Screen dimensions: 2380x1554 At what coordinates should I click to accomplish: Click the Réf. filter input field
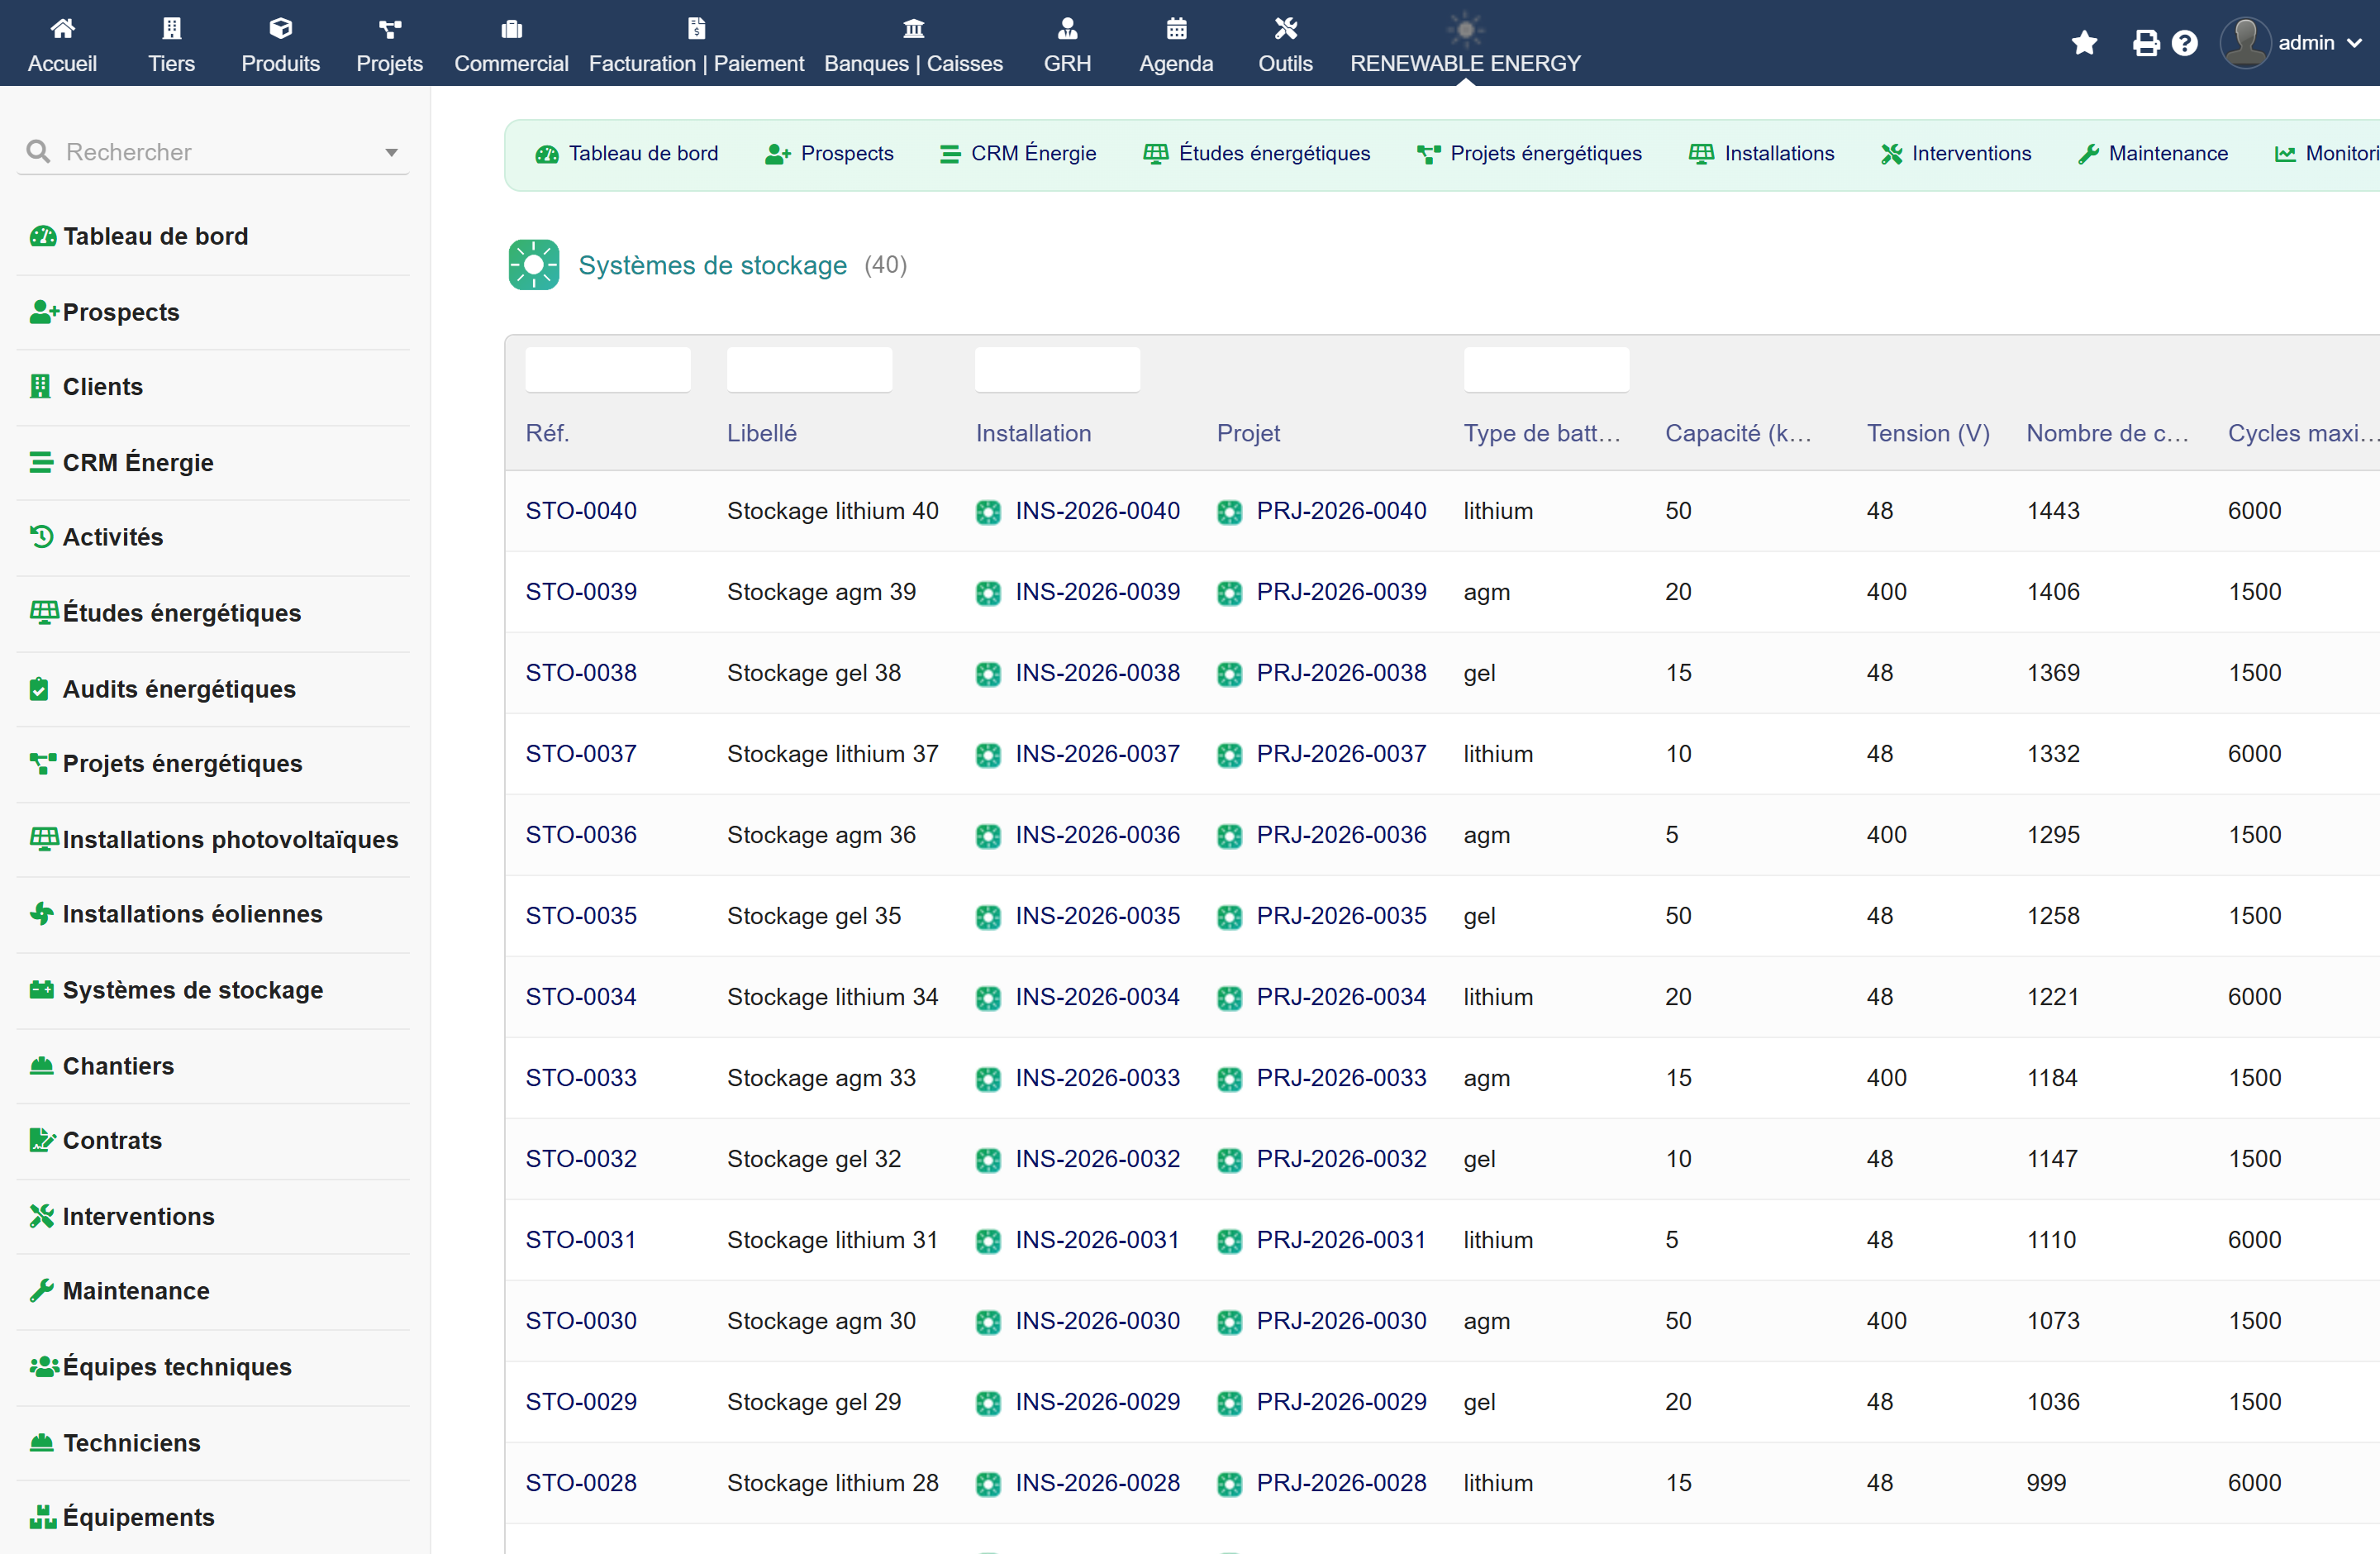click(x=608, y=370)
